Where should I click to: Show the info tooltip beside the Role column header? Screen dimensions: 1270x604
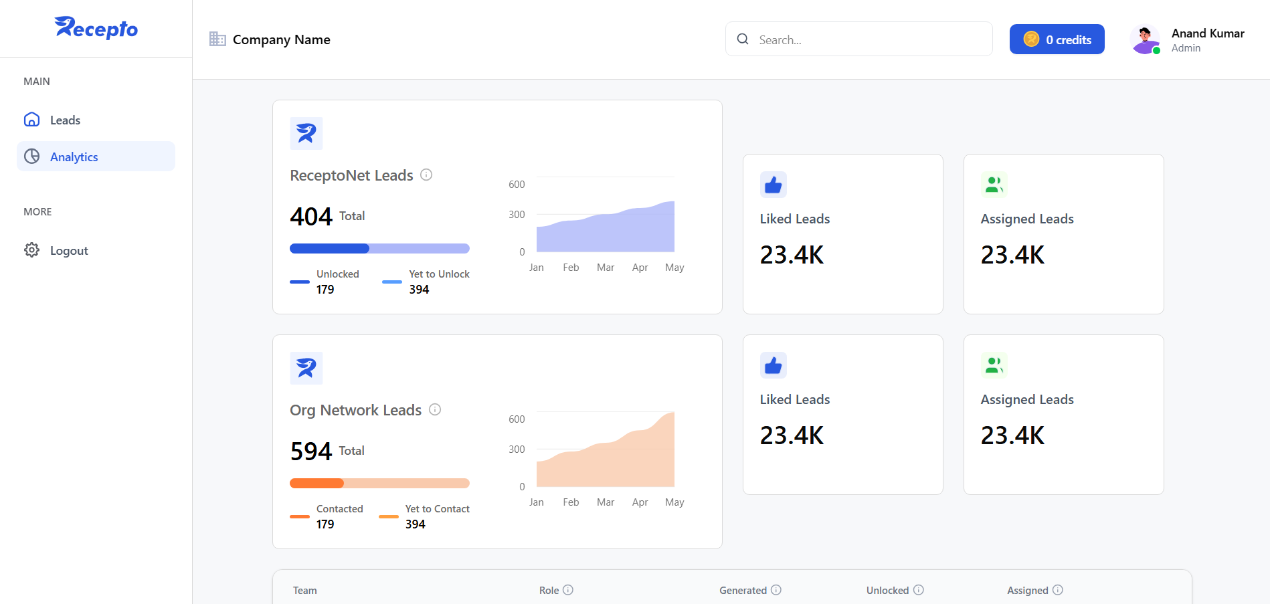point(569,590)
